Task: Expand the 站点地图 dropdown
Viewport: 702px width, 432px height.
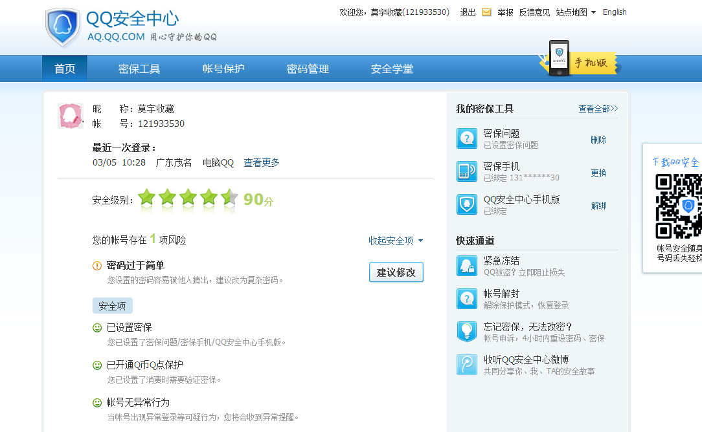Action: pos(576,12)
